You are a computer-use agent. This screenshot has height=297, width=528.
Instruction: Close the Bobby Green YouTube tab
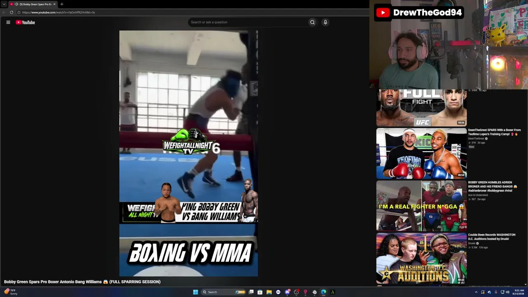(54, 4)
